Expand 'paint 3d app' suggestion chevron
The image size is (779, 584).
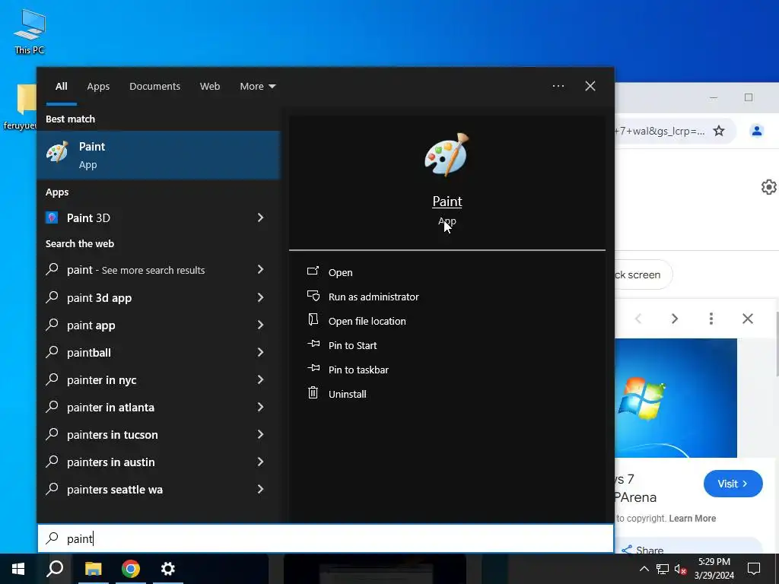(260, 297)
